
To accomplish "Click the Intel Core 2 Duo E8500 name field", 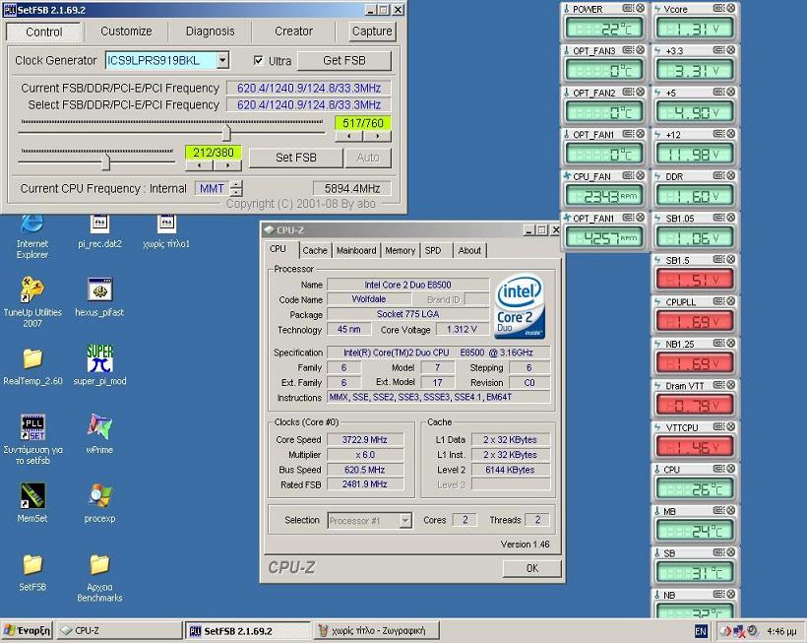I will [407, 285].
